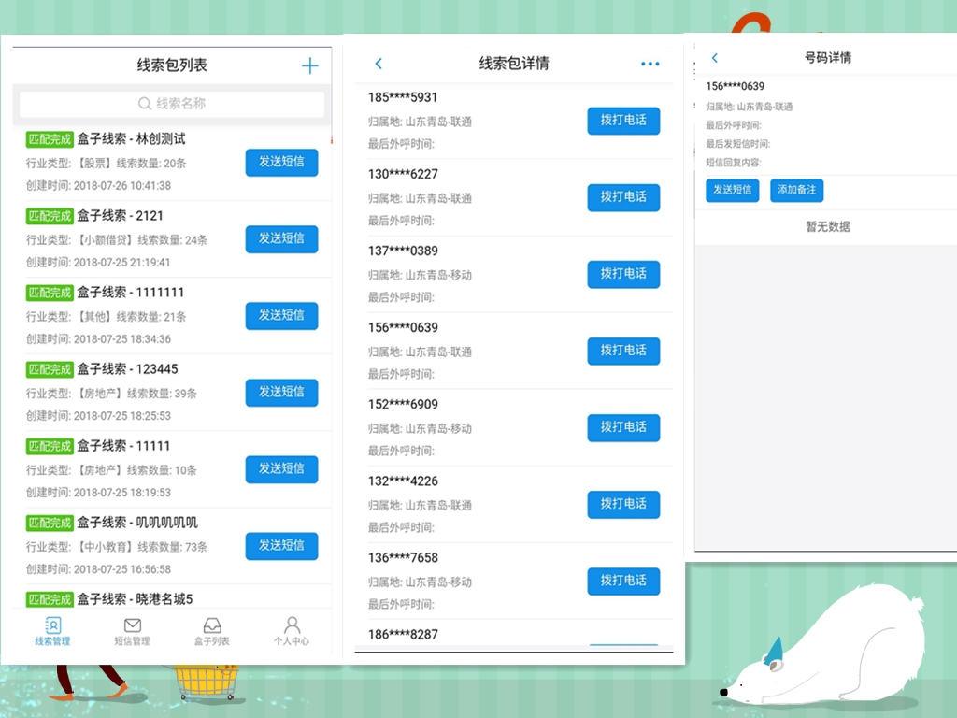Go back from 号码详情 screen

click(x=715, y=58)
